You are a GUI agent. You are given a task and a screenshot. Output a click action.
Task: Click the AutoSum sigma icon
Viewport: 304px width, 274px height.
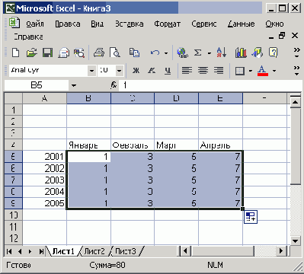(x=197, y=53)
